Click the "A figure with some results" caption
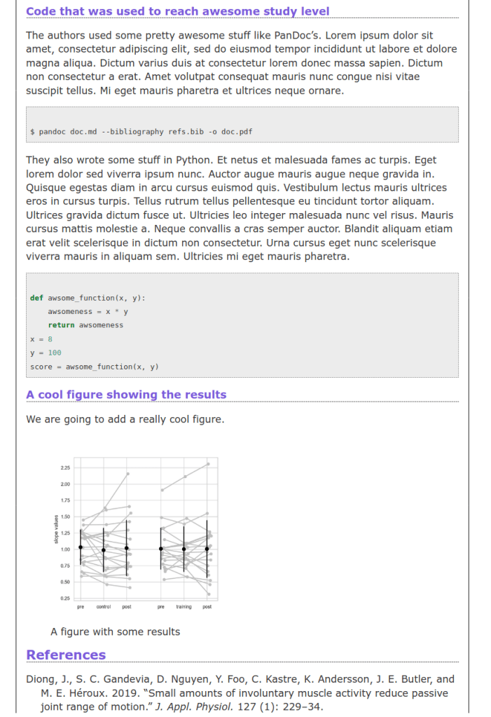 point(115,631)
